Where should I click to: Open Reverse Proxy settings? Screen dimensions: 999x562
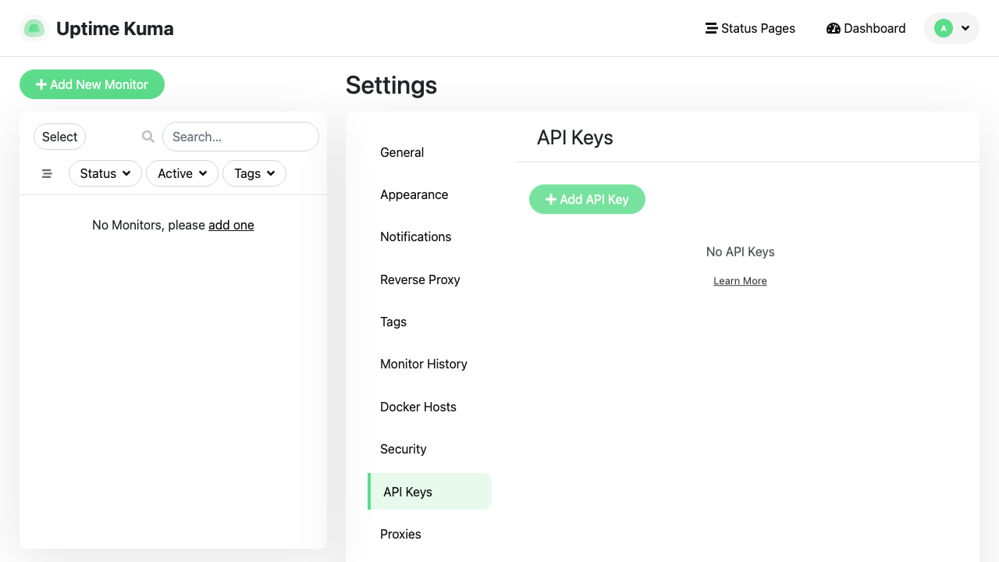pos(429,279)
